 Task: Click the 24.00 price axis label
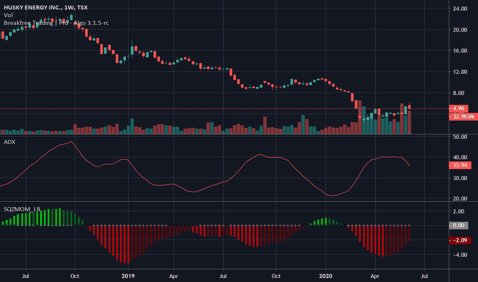[x=460, y=9]
